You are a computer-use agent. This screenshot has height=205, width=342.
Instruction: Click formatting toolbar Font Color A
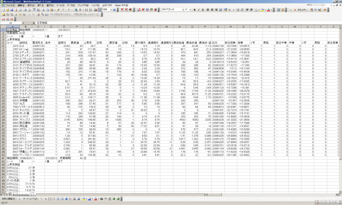(268, 10)
